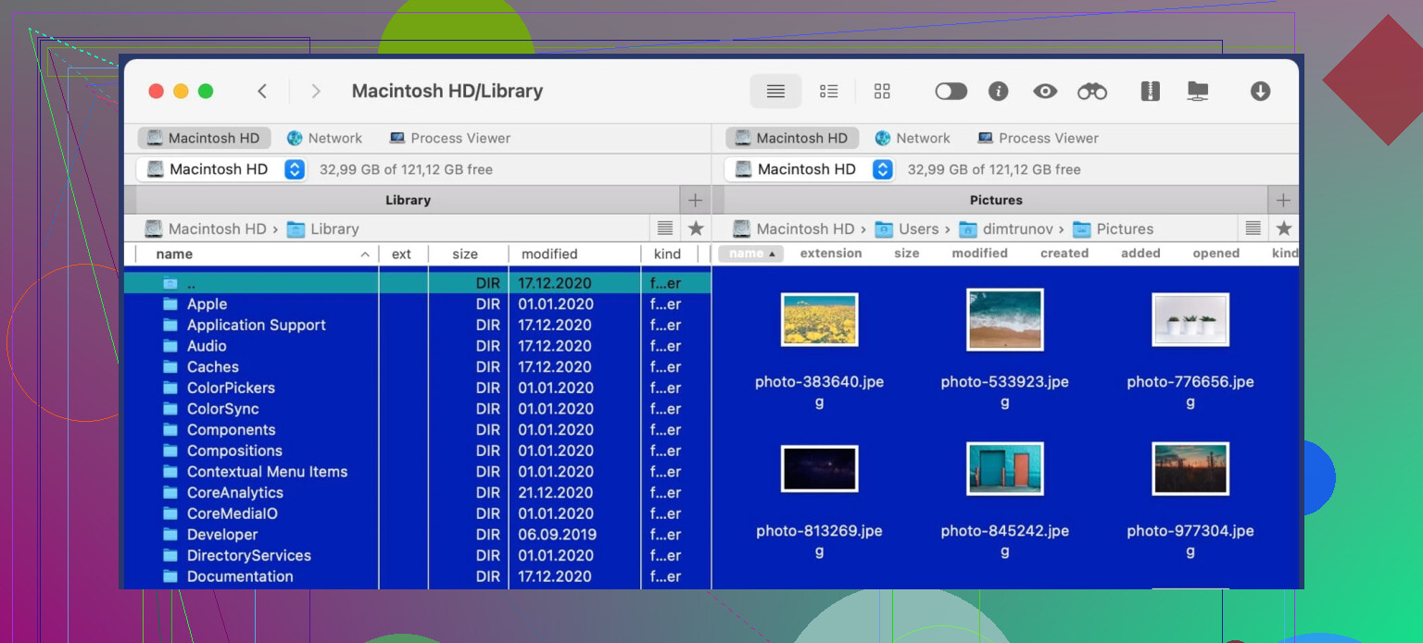Switch to icon grid view mode
Viewport: 1423px width, 643px height.
[882, 92]
